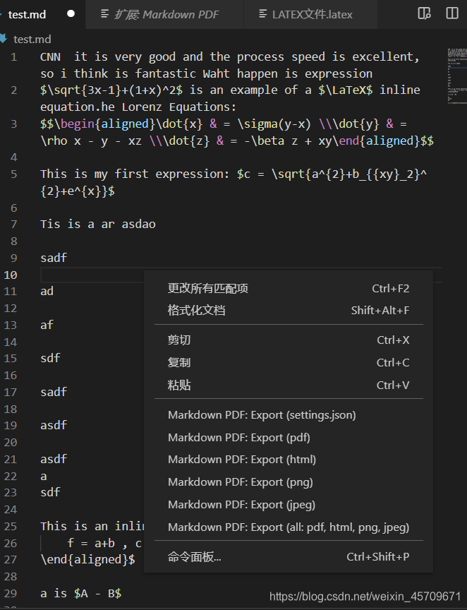Image resolution: width=467 pixels, height=610 pixels.
Task: Click the 'sdf' text on line 23
Action: pos(51,492)
